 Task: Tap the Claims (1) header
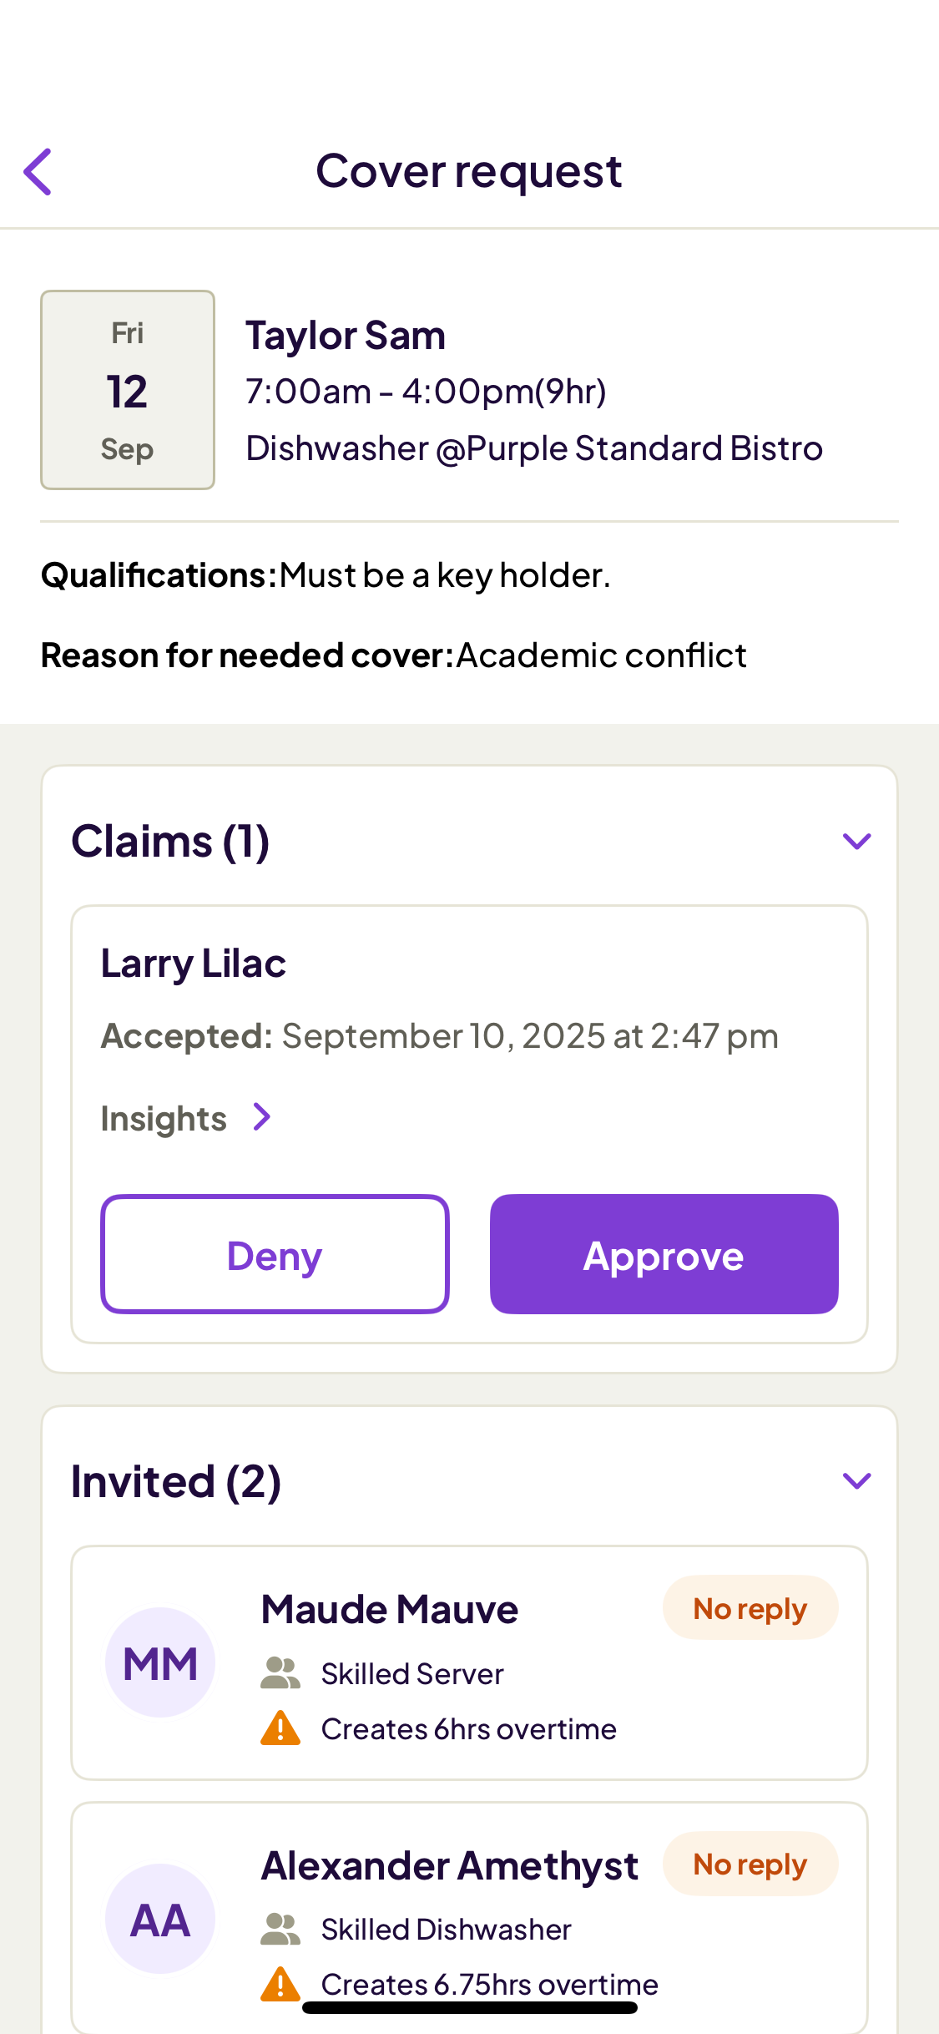[170, 841]
